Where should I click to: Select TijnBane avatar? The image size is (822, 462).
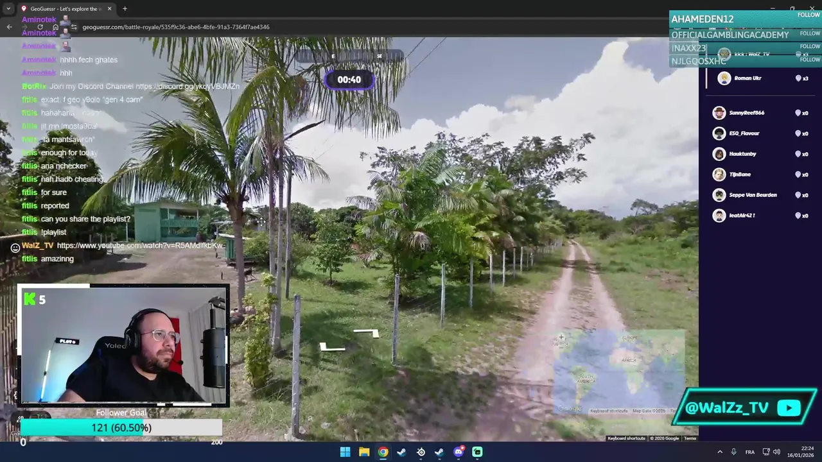[719, 175]
